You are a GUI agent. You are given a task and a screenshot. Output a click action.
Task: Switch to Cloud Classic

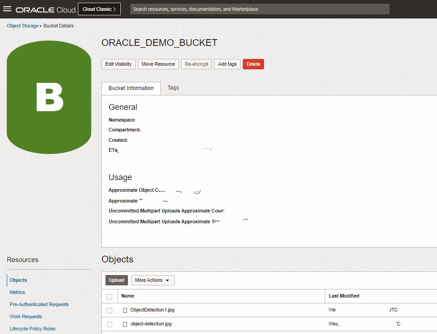(x=99, y=9)
